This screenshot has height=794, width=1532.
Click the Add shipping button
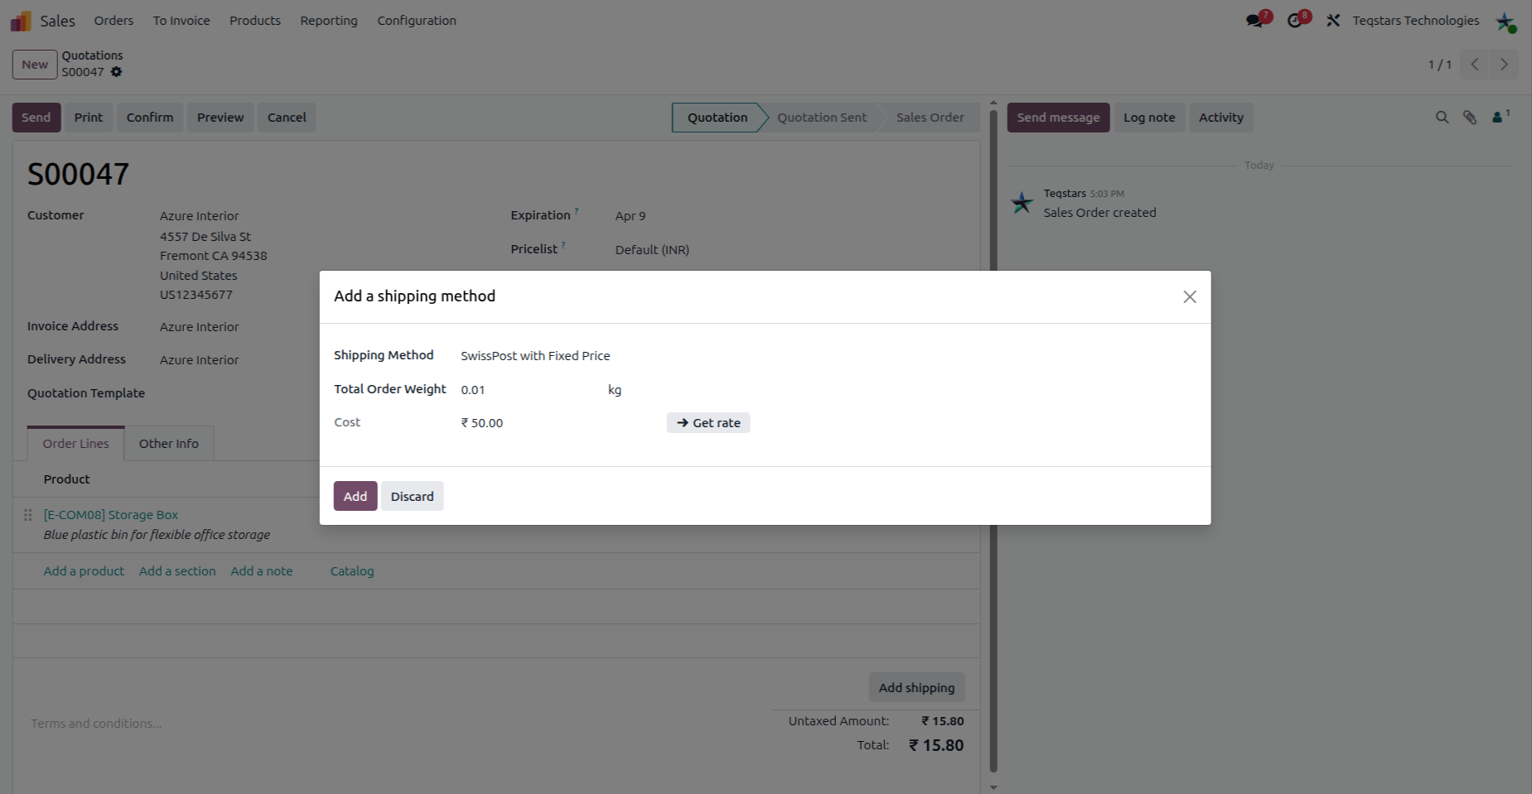click(x=916, y=687)
